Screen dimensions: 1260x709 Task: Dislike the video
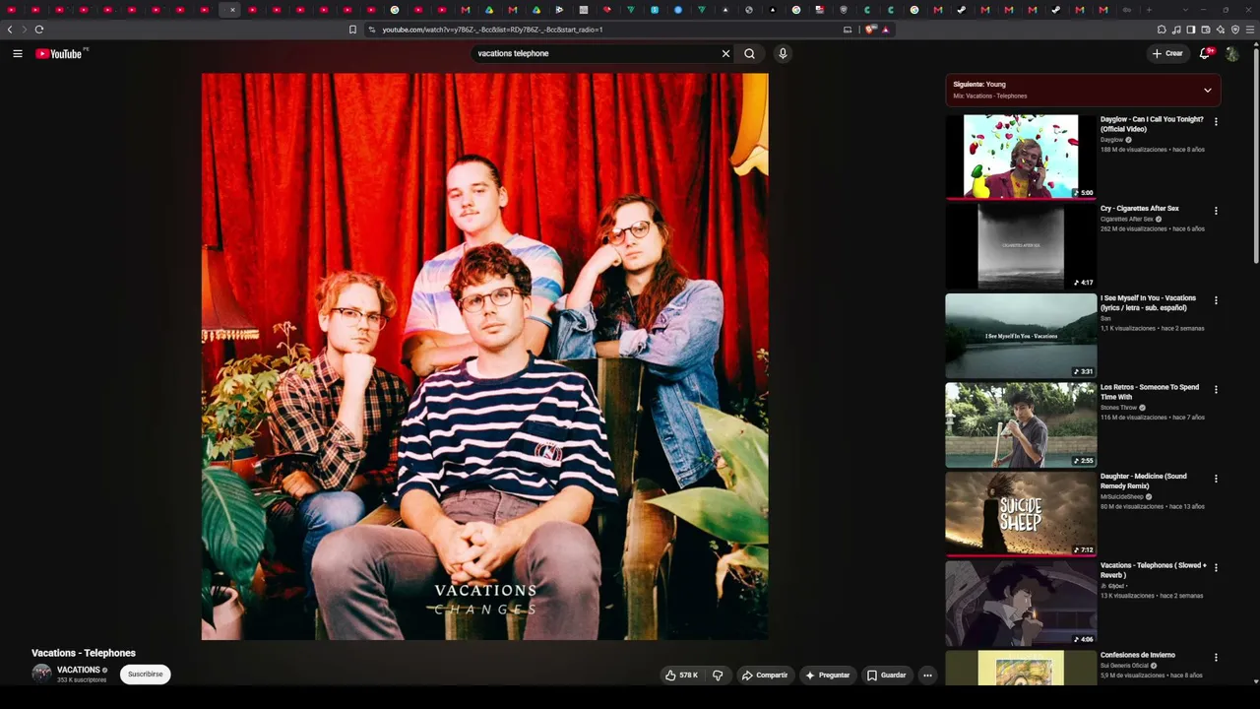[x=718, y=676]
